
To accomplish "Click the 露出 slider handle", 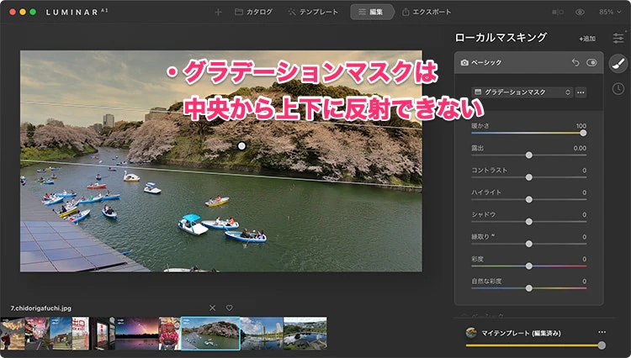I will click(x=529, y=155).
